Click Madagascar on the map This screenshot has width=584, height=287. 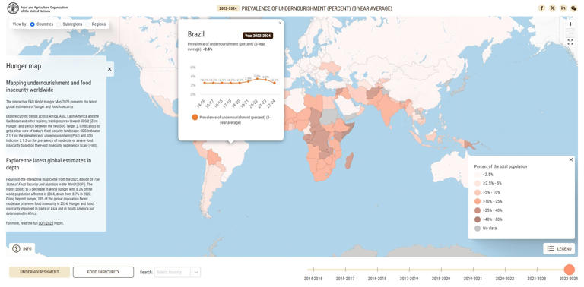(x=348, y=162)
